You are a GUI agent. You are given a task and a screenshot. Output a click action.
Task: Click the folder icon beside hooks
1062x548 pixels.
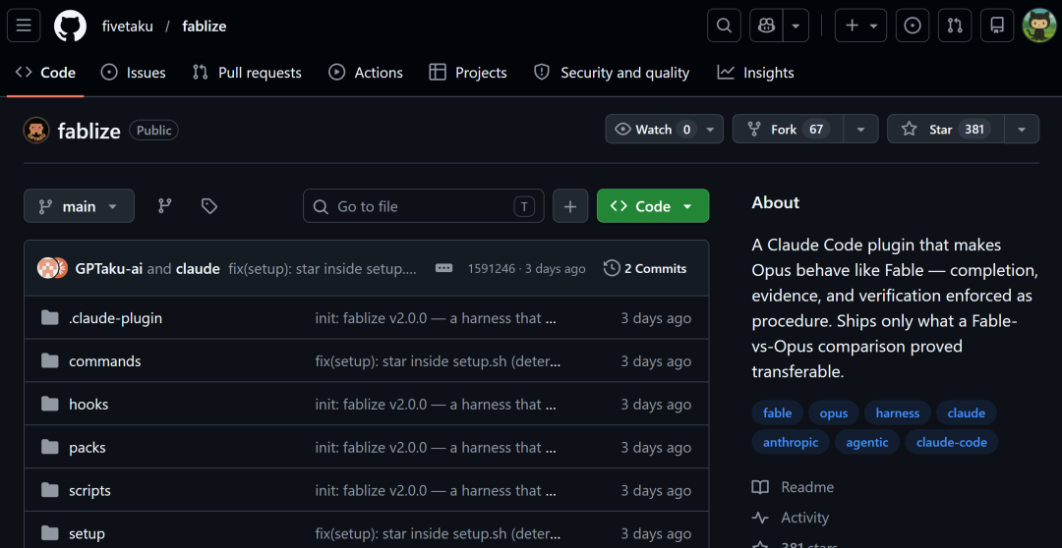pos(49,405)
